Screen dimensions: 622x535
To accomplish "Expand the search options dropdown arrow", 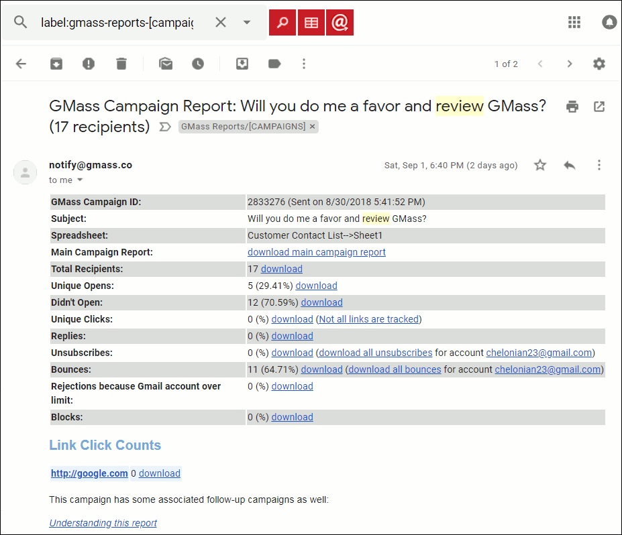I will tap(247, 23).
